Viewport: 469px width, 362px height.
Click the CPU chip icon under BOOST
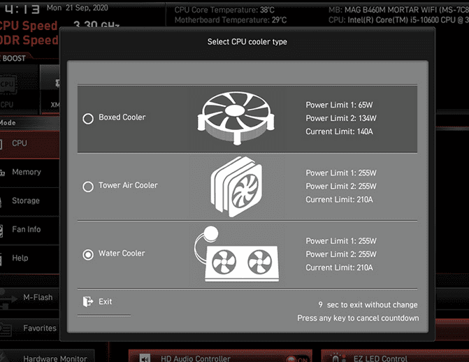tap(7, 85)
